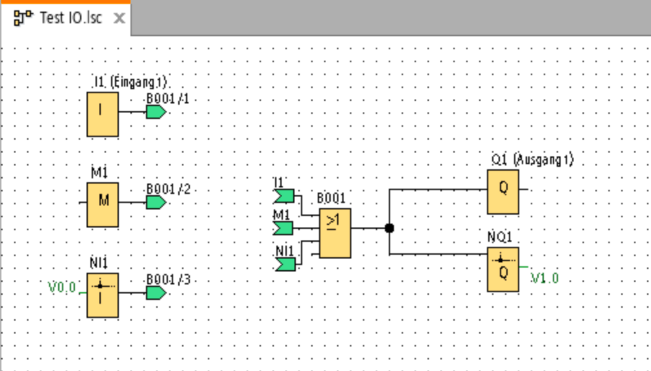Click the B001/3 connector label
Screen dimensions: 651x371
168,280
